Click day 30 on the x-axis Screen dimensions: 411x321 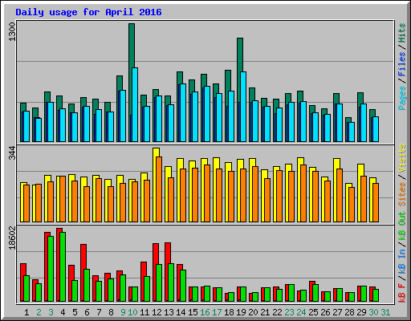tap(373, 312)
